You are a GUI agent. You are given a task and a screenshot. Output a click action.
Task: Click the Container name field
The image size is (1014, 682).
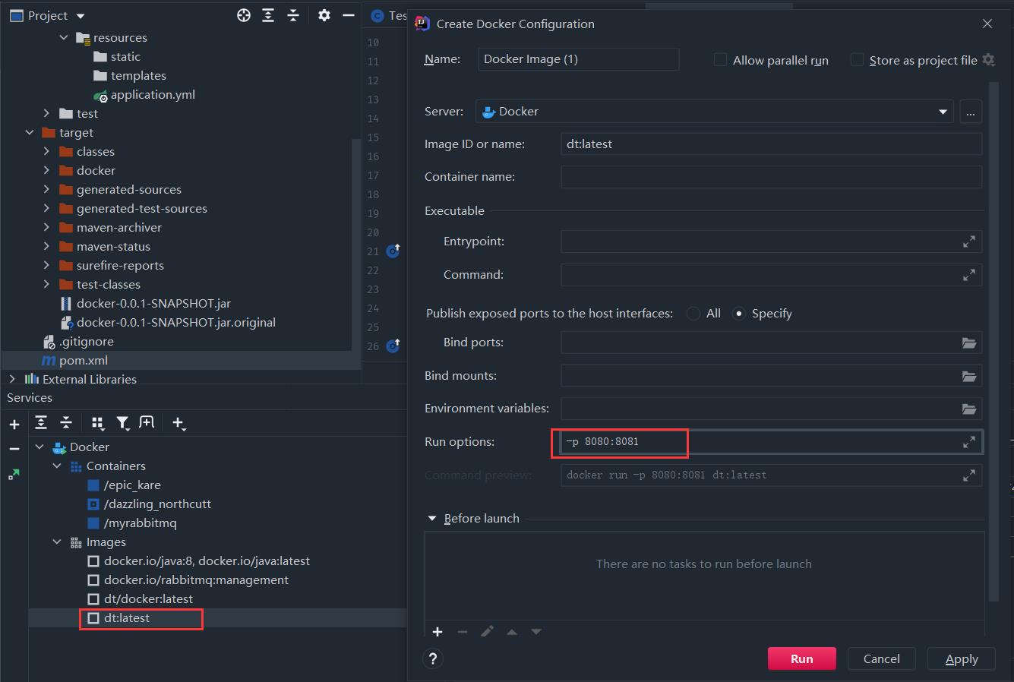click(771, 177)
